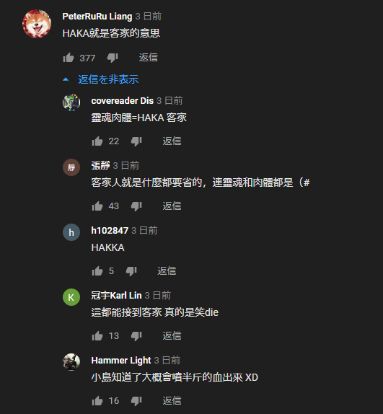Viewport: 383px width, 414px height.
Task: Dislike covereader Dis's reply
Action: 136,141
